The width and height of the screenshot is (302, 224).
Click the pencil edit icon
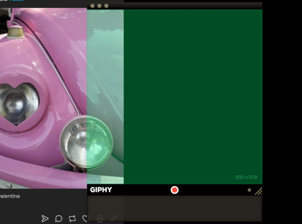[114, 218]
